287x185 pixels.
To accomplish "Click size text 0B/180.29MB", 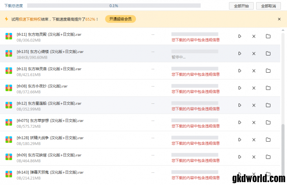I will (x=29, y=144).
